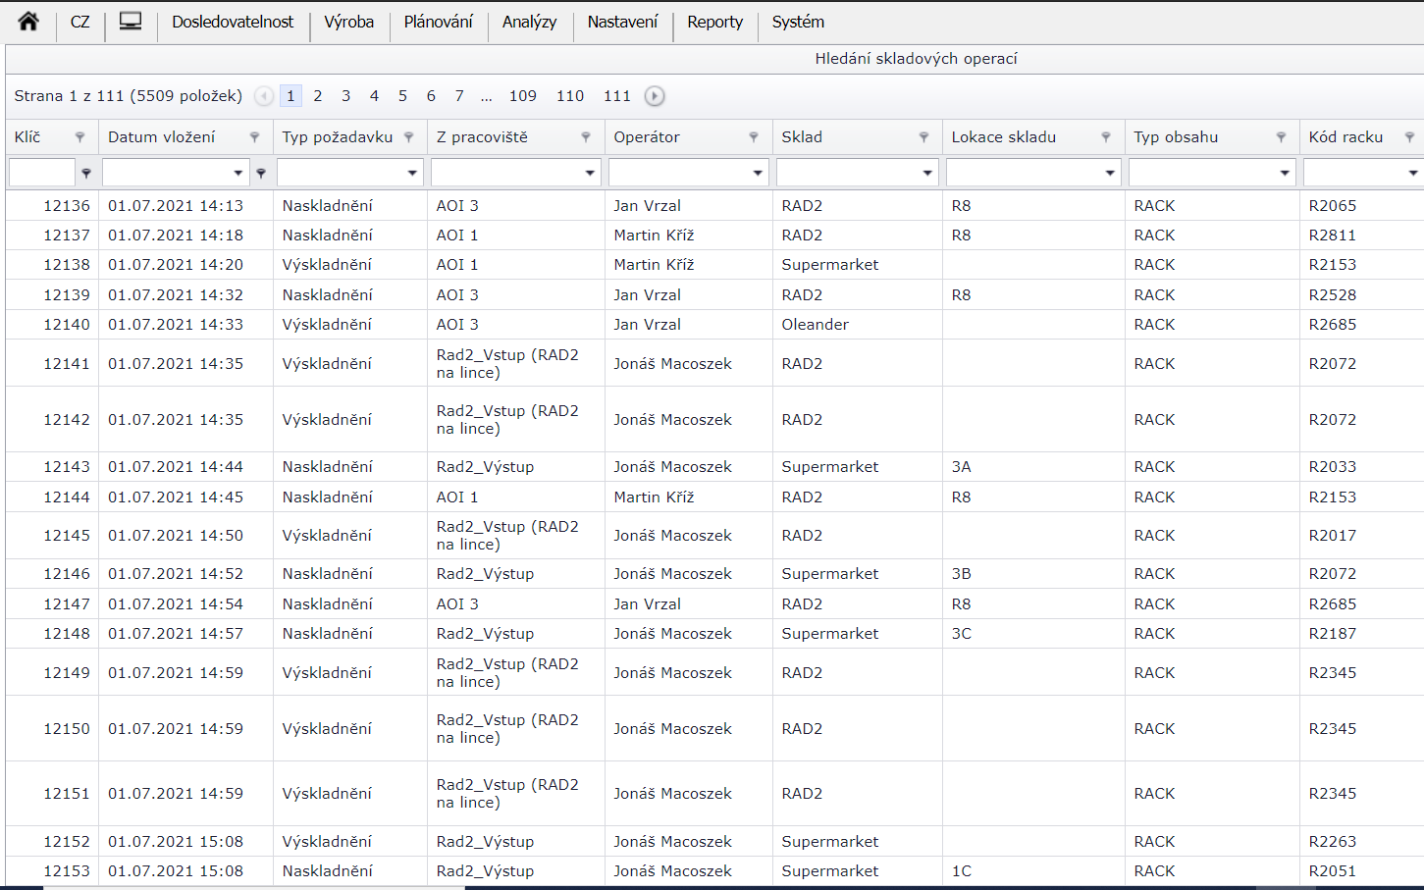Click the previous page arrow button

[263, 96]
